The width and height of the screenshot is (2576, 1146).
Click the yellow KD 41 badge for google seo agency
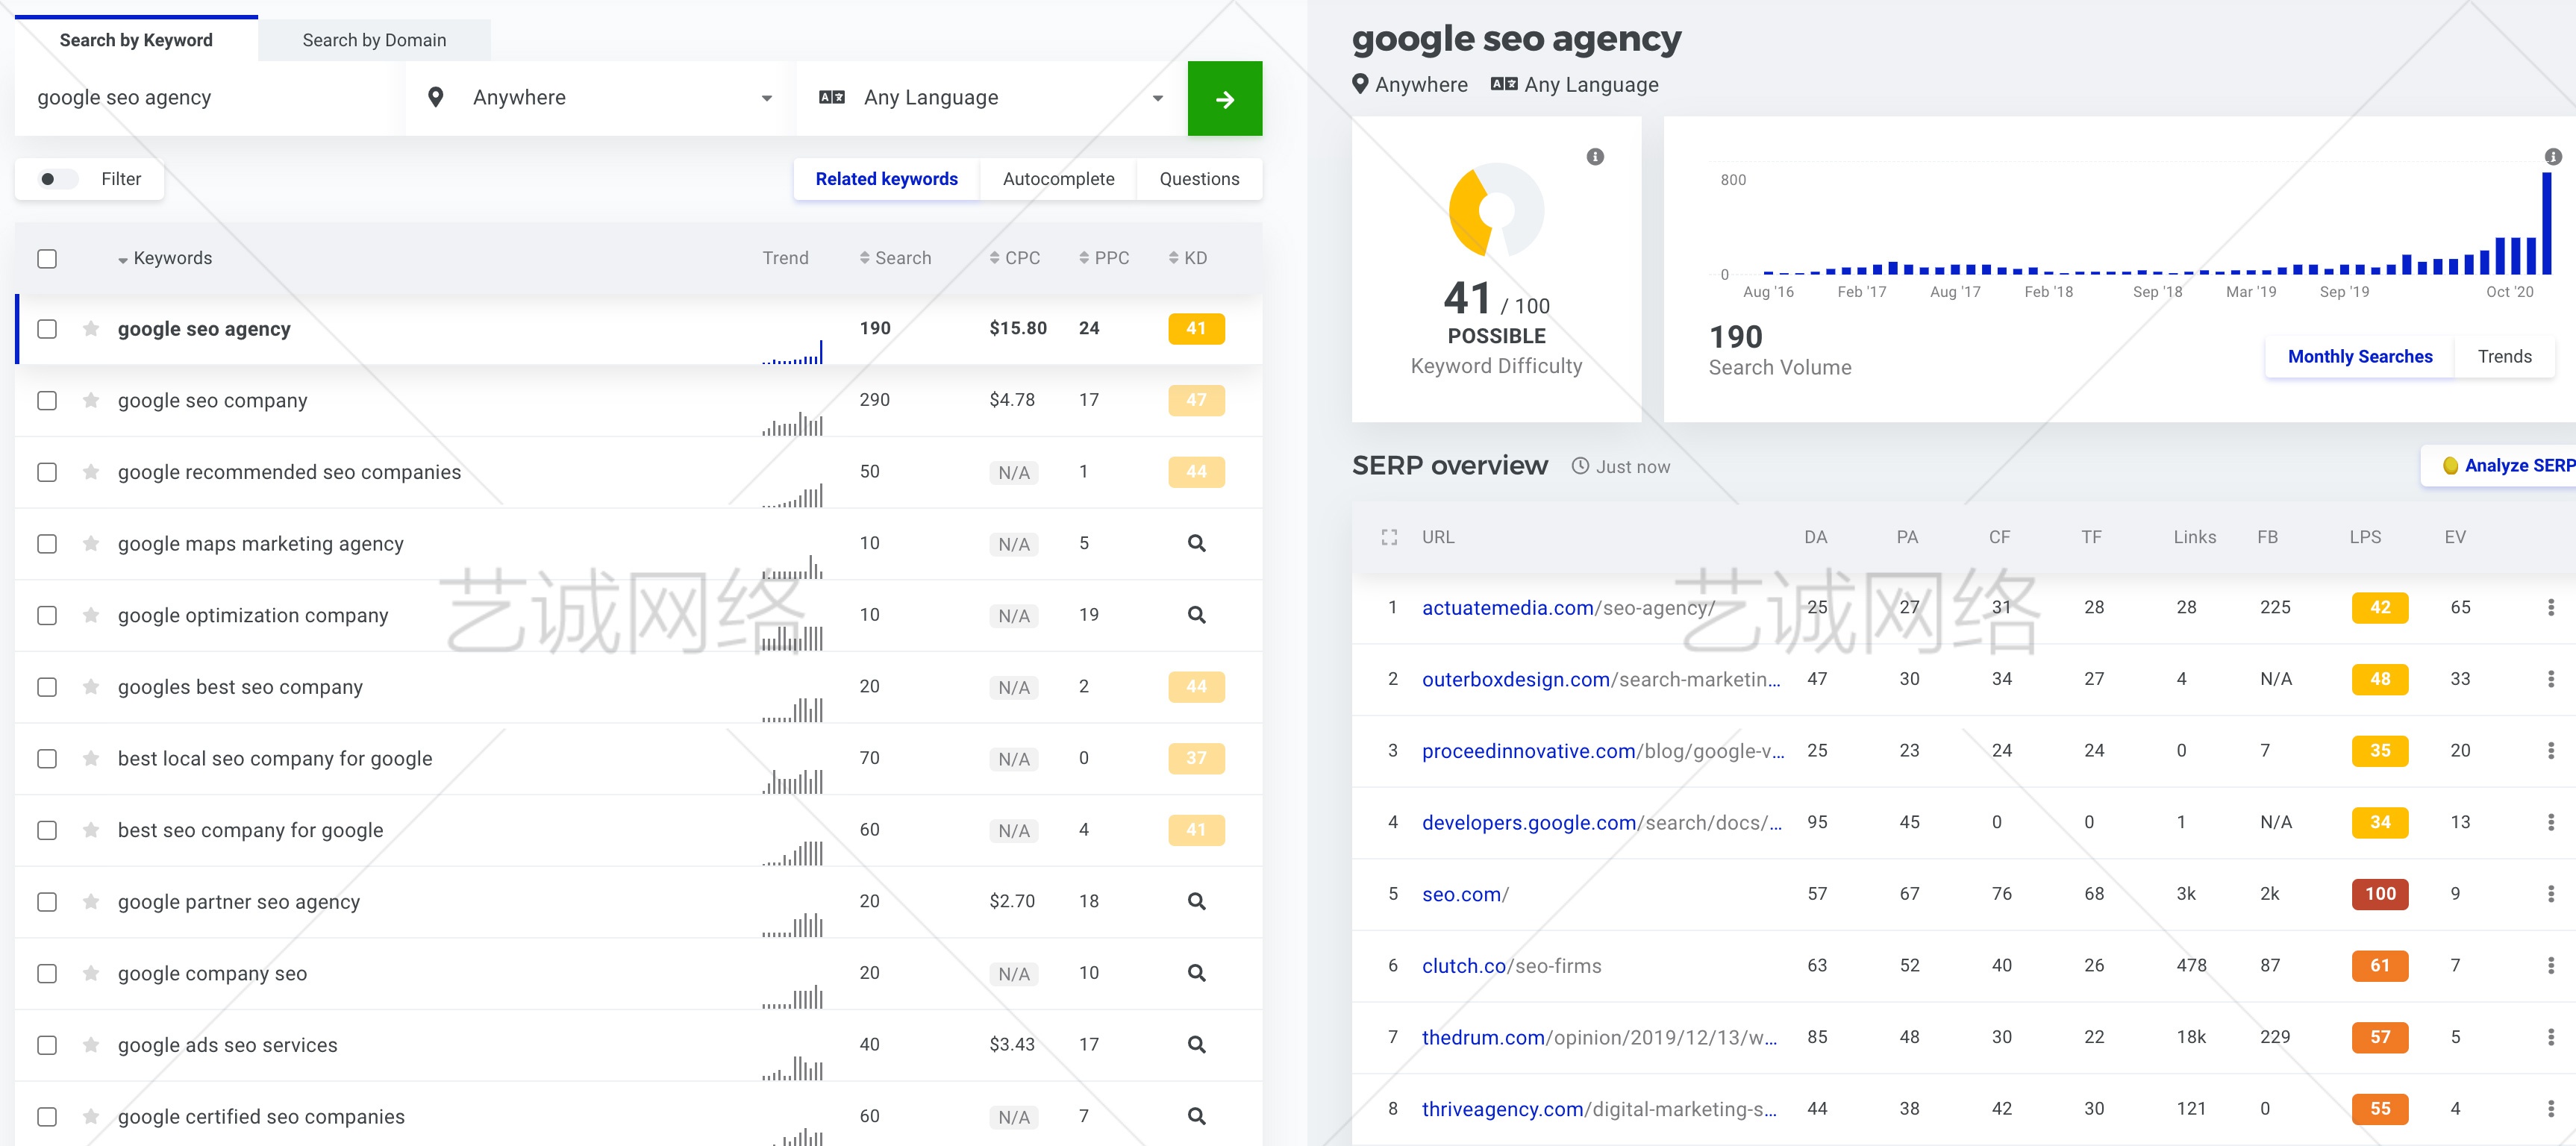[1196, 329]
